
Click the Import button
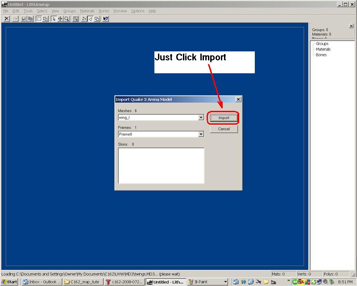224,118
